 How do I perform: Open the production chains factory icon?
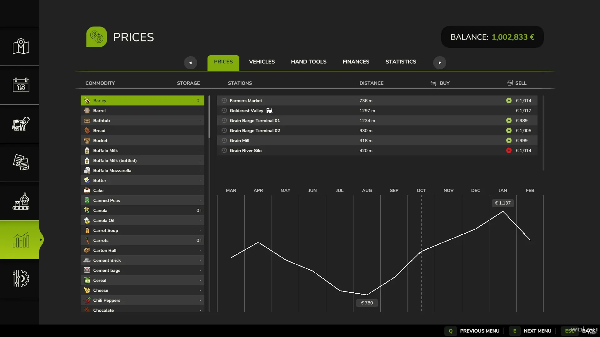tap(21, 201)
